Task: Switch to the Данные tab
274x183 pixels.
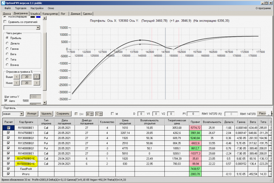Action: 75,14
